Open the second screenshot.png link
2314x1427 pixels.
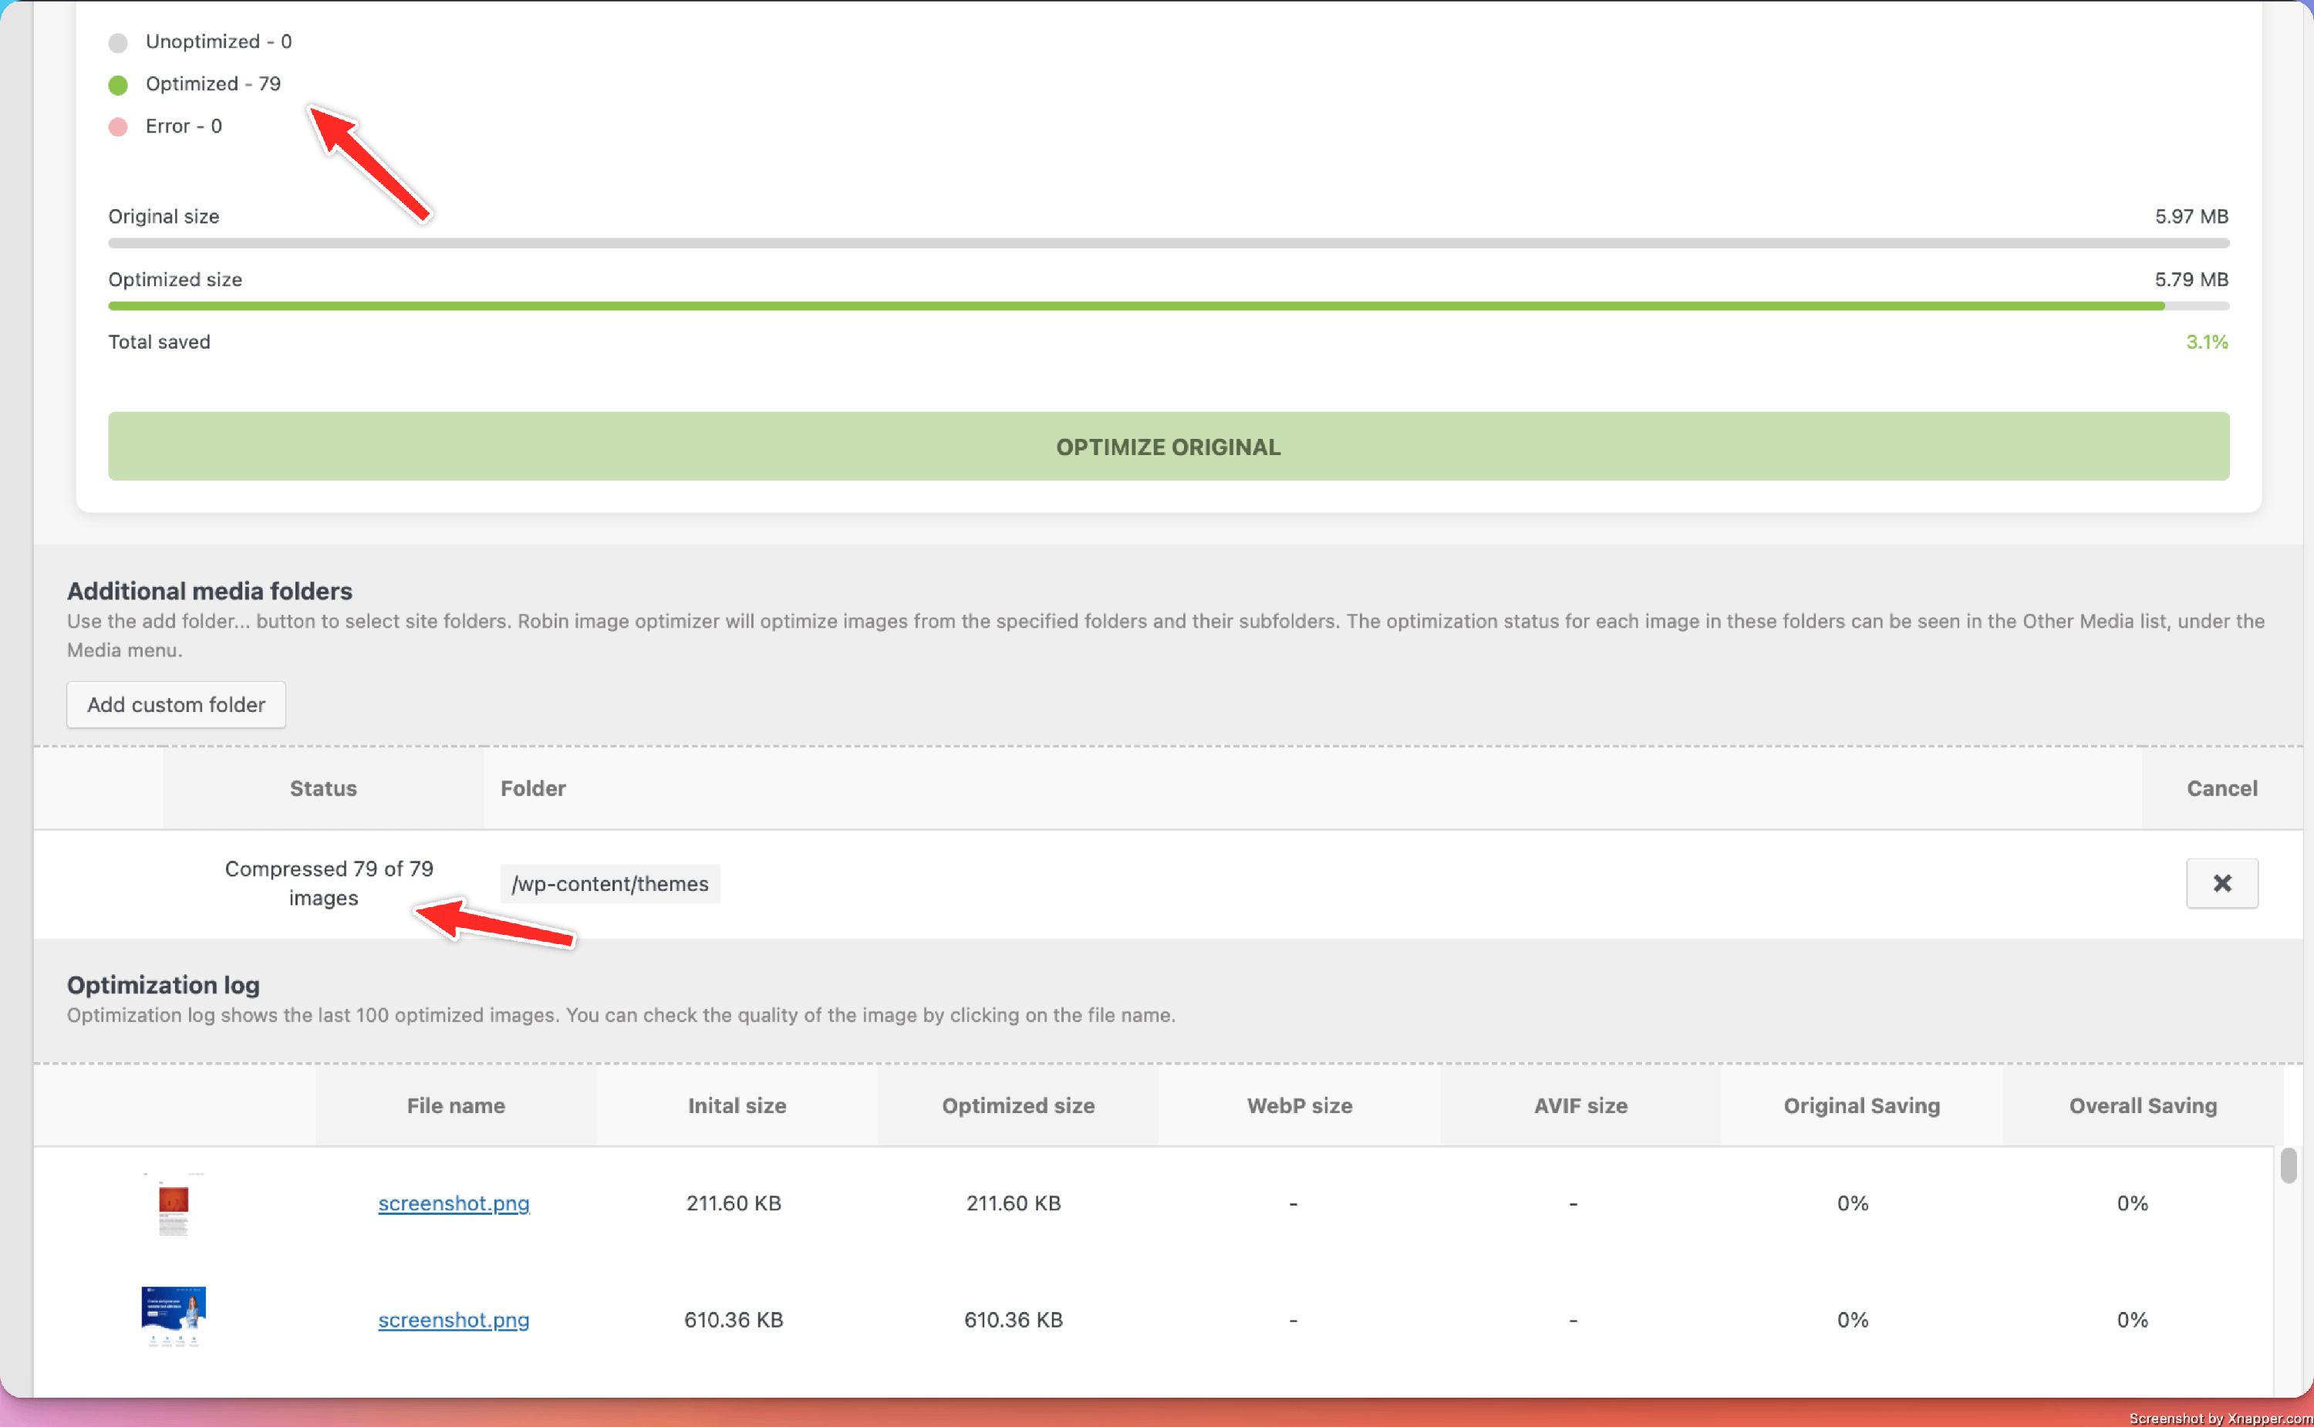[453, 1320]
